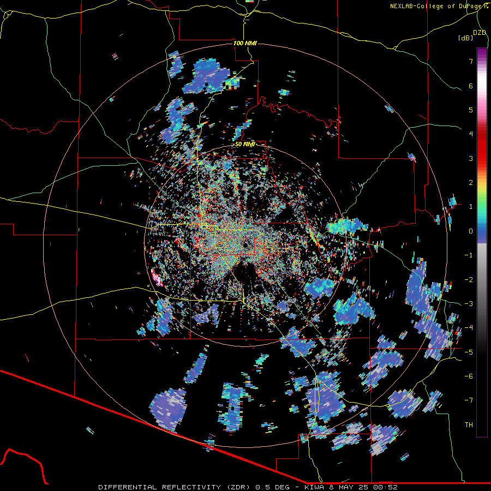Click the 8 MAY 25 date text
The width and height of the screenshot is (491, 491).
350,487
